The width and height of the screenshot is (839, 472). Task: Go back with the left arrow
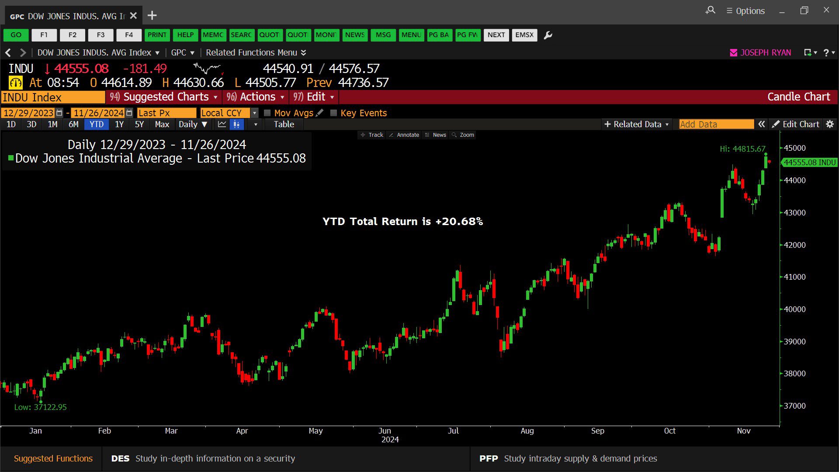pos(8,52)
